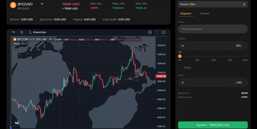
Task: Set volume to the 75% slider point
Action: coord(230,56)
